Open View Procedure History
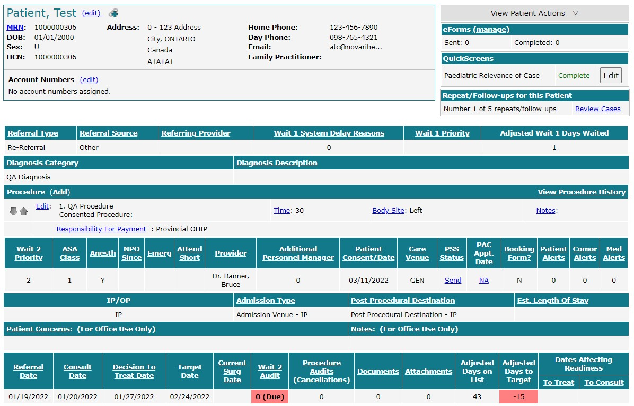This screenshot has height=406, width=634. coord(582,192)
